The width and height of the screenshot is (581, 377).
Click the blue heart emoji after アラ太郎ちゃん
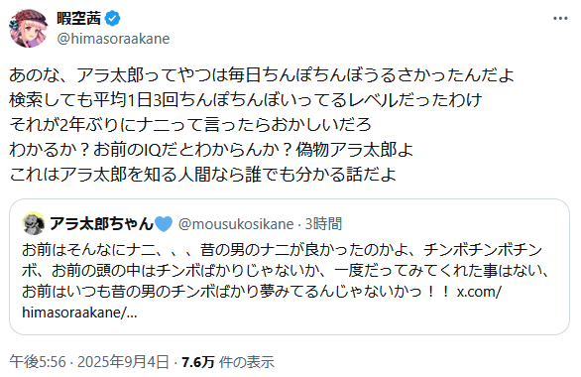click(x=164, y=224)
